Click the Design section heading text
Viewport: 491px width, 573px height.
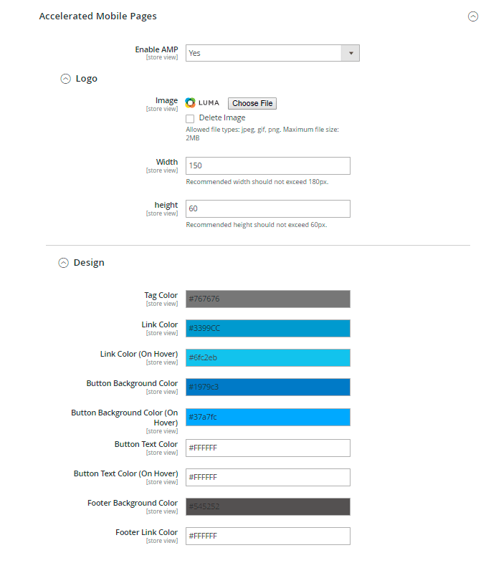(x=89, y=263)
